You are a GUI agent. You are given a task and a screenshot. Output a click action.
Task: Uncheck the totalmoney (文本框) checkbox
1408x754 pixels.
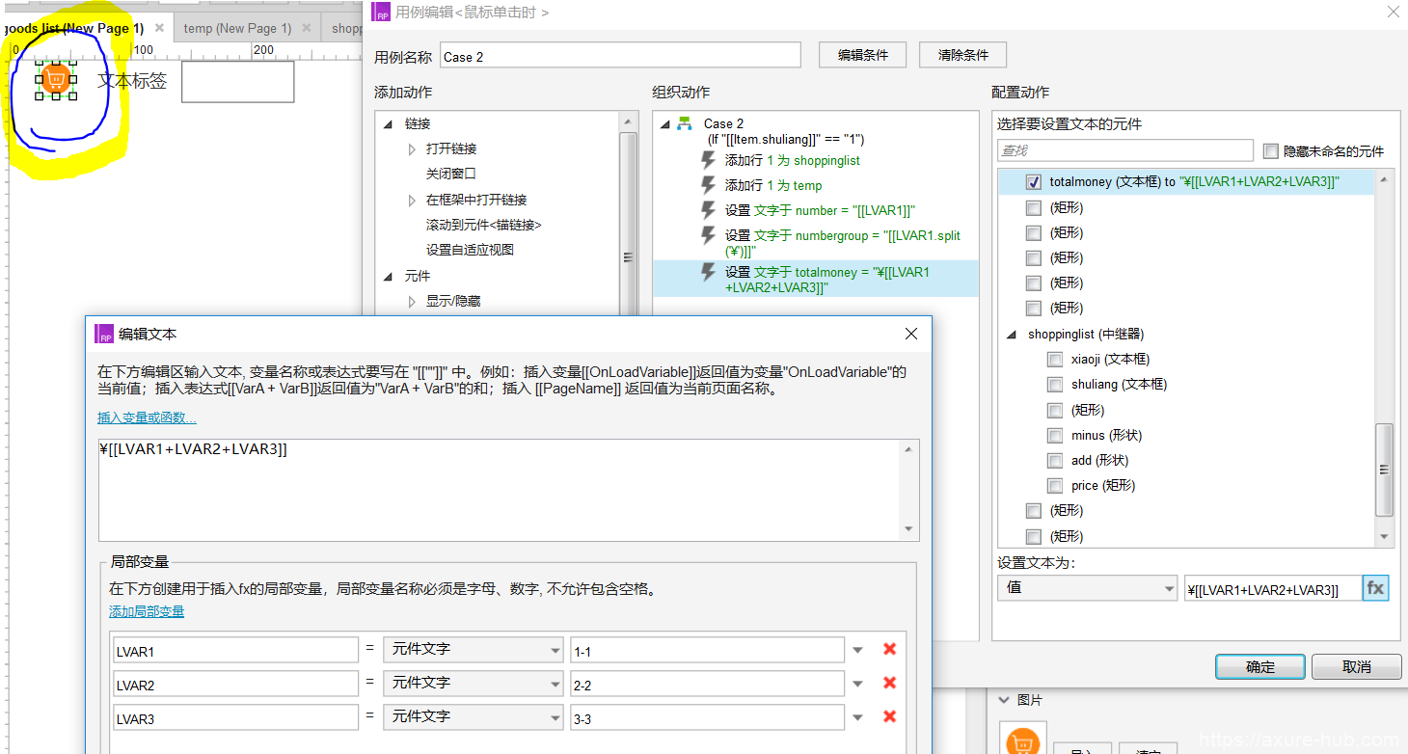coord(1033,181)
